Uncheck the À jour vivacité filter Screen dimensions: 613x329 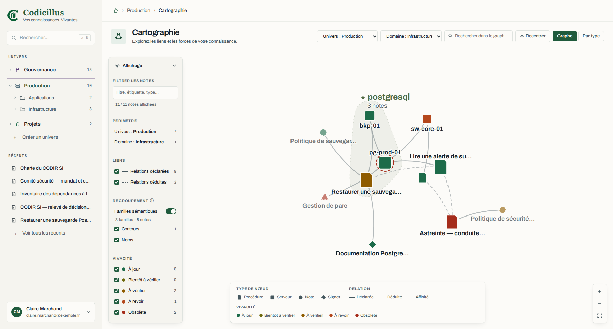click(116, 269)
